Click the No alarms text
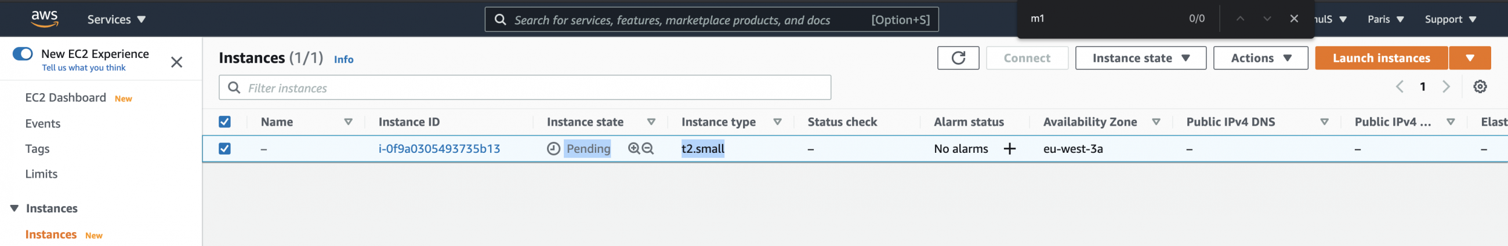Viewport: 1508px width, 246px height. tap(960, 149)
